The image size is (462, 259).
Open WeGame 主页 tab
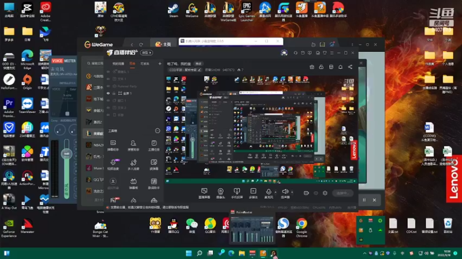coord(163,44)
